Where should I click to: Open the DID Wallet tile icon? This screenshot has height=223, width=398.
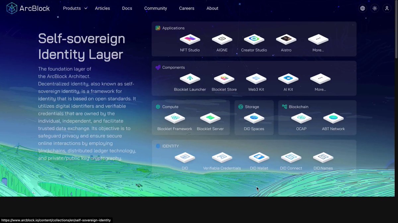(259, 157)
